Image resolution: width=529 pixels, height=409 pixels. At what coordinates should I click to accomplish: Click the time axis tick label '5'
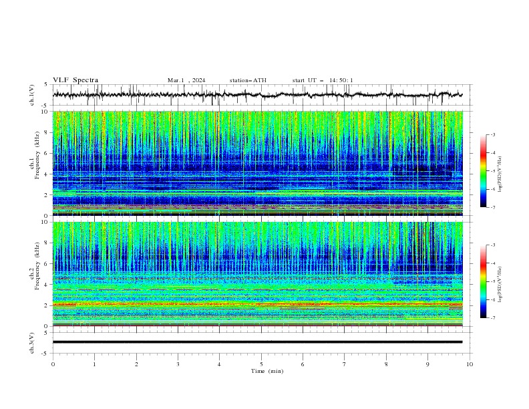point(261,364)
